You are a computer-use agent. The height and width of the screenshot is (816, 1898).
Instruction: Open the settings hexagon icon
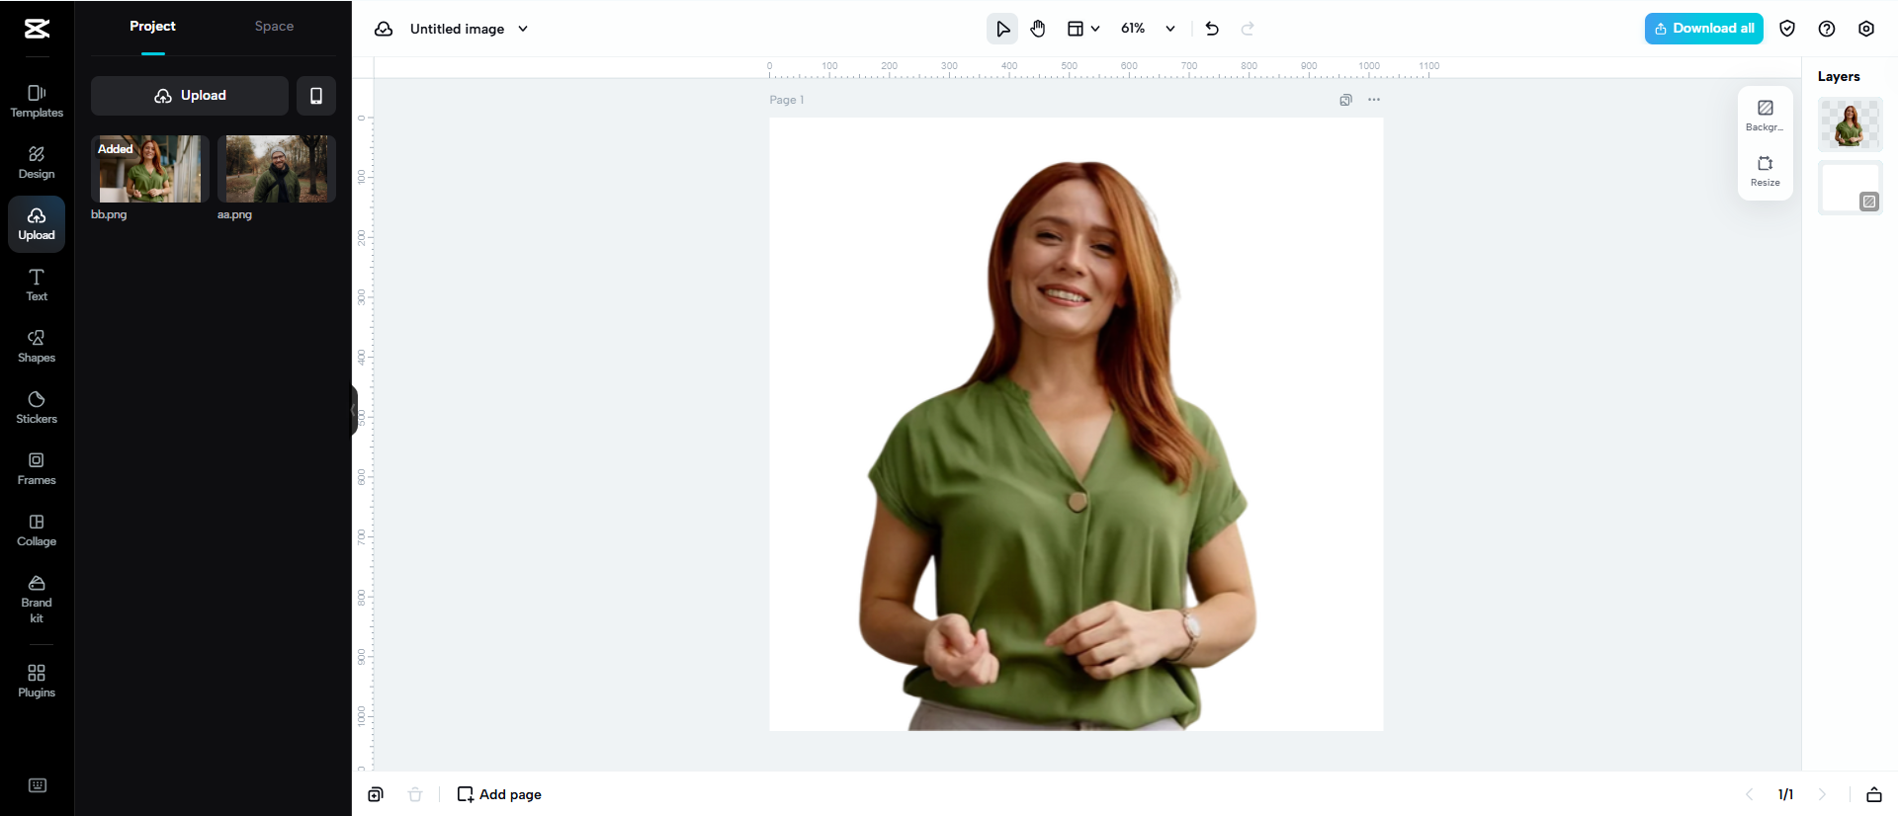(1866, 29)
